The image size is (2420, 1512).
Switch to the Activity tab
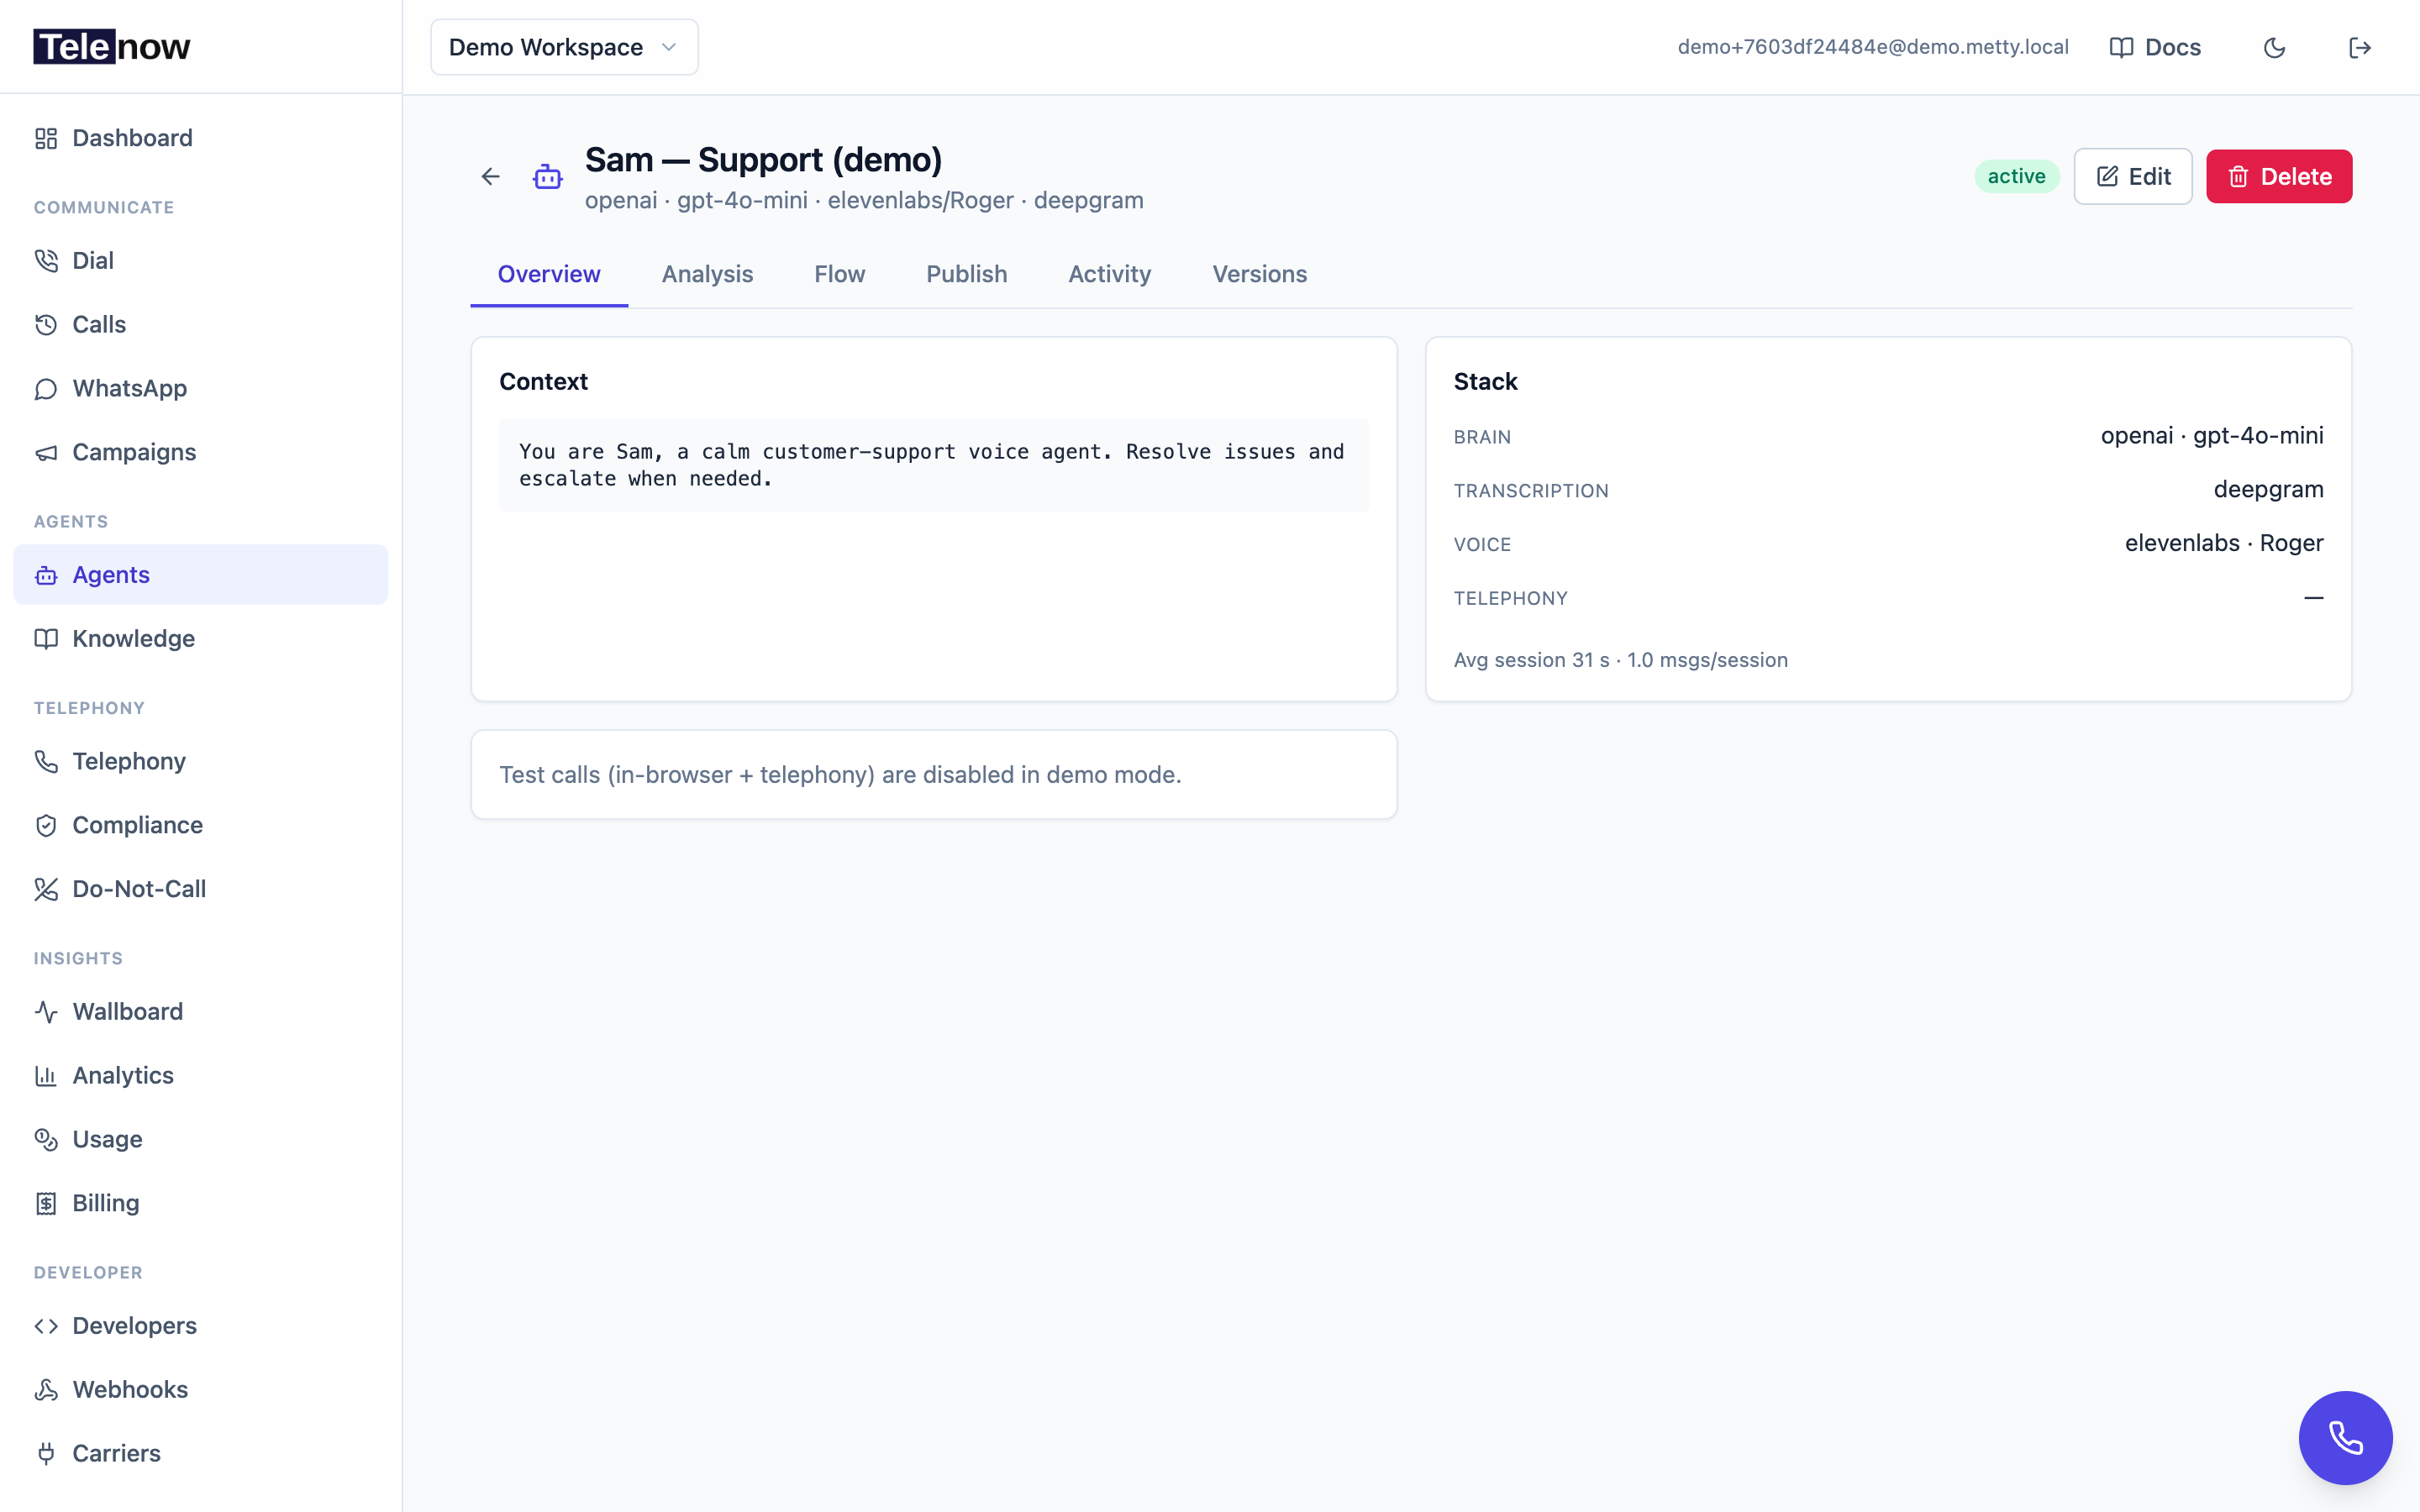[x=1109, y=274]
